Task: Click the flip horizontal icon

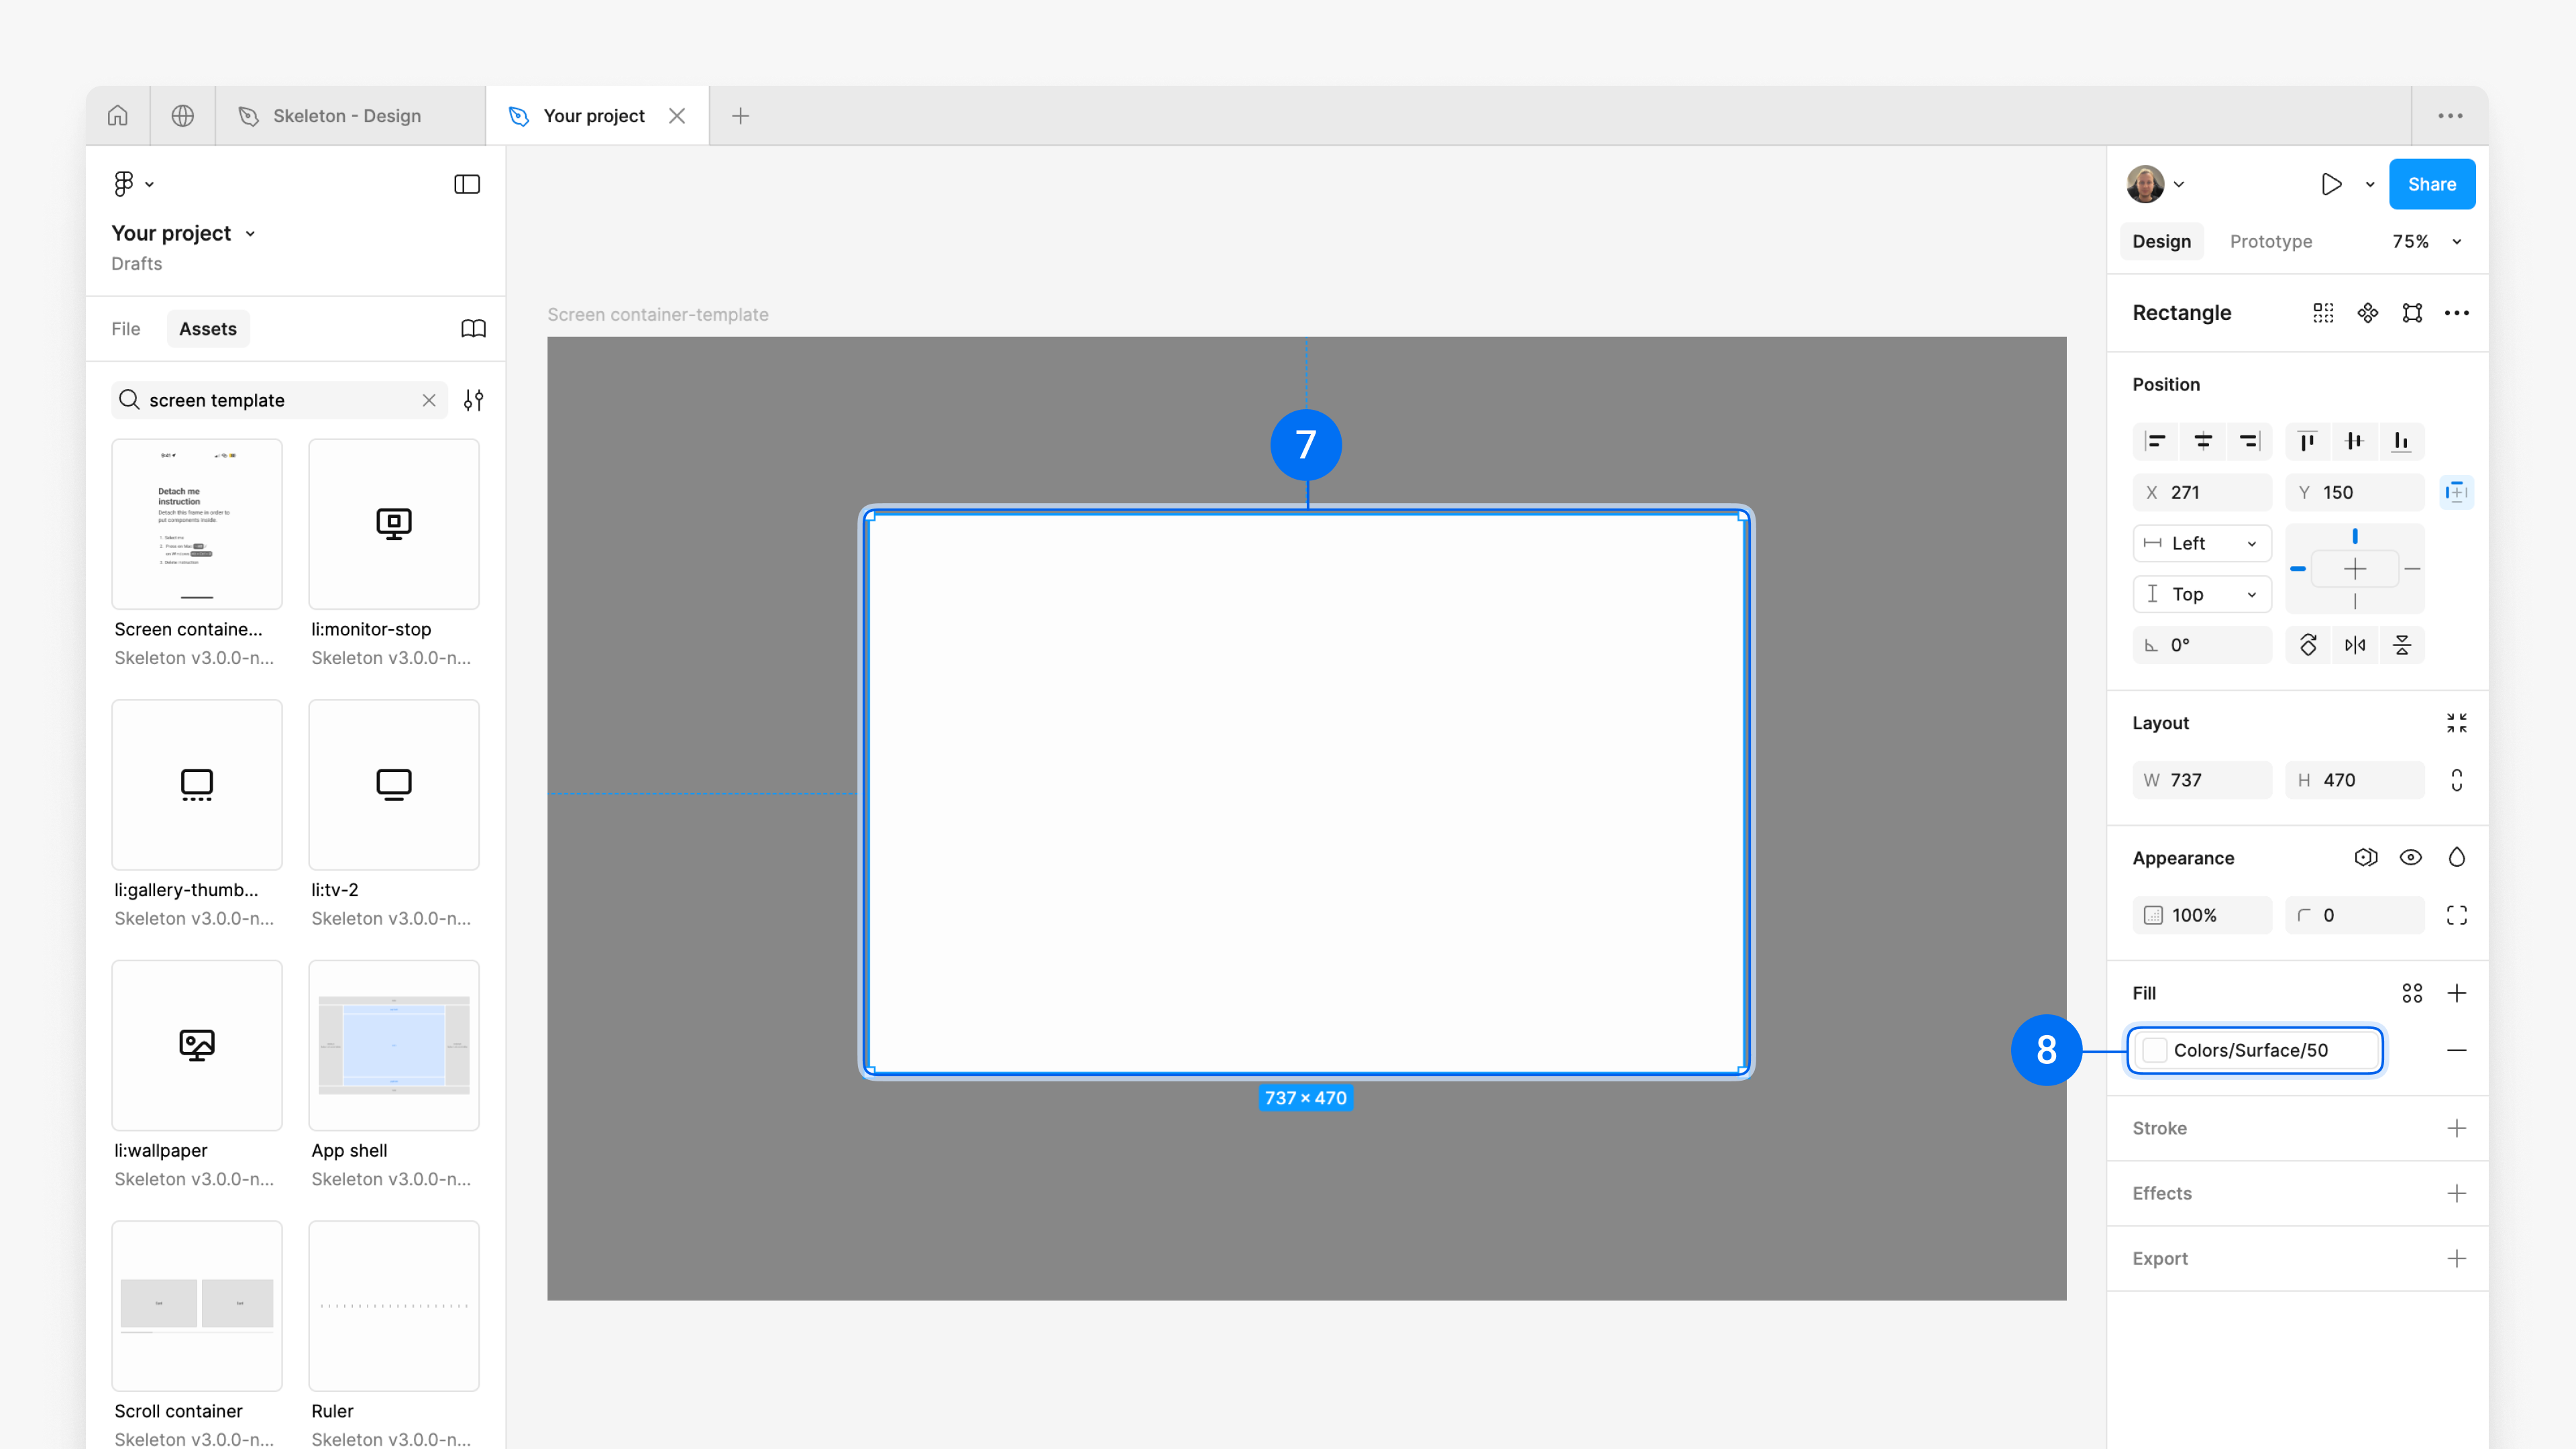Action: [2355, 645]
